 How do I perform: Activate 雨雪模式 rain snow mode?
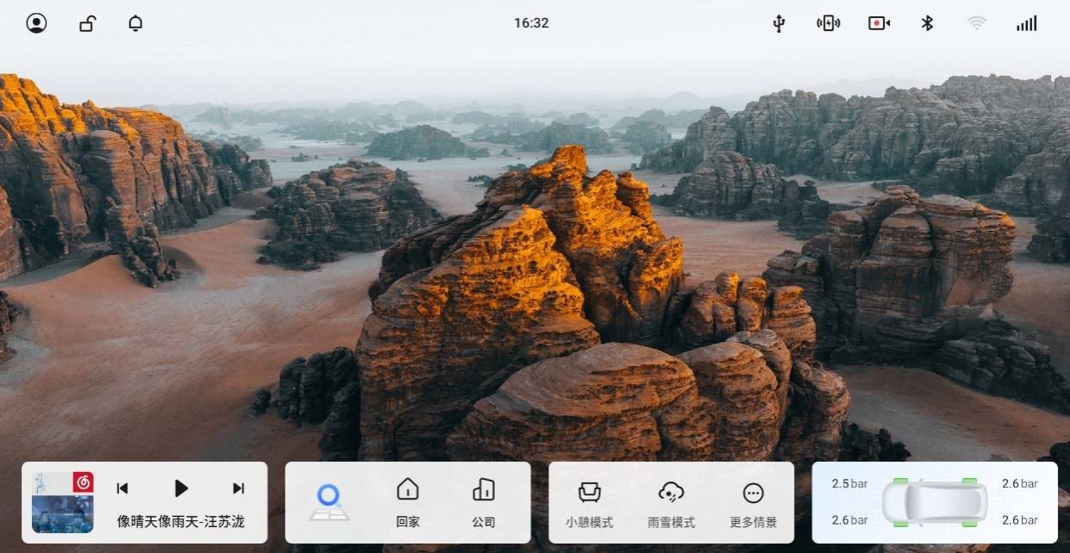[671, 504]
